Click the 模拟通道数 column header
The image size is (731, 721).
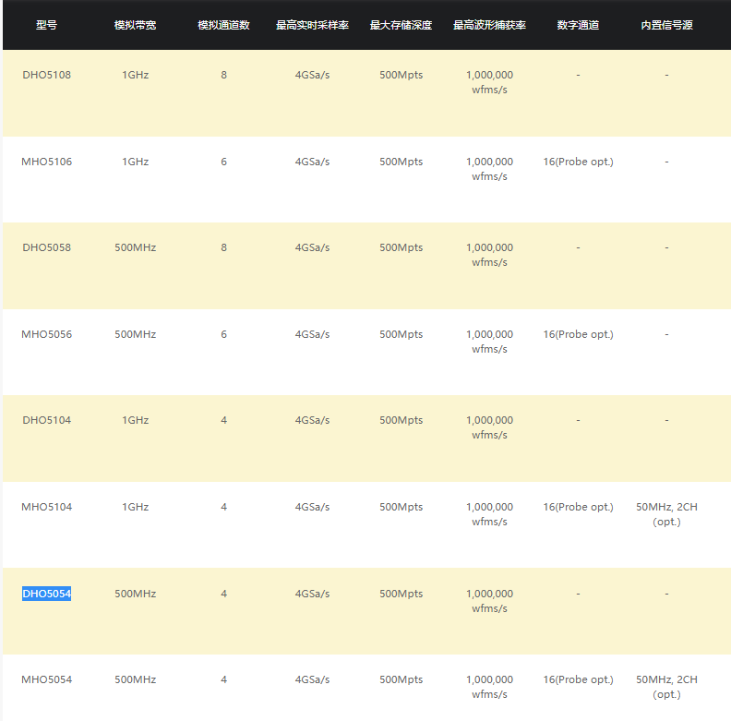pyautogui.click(x=223, y=25)
